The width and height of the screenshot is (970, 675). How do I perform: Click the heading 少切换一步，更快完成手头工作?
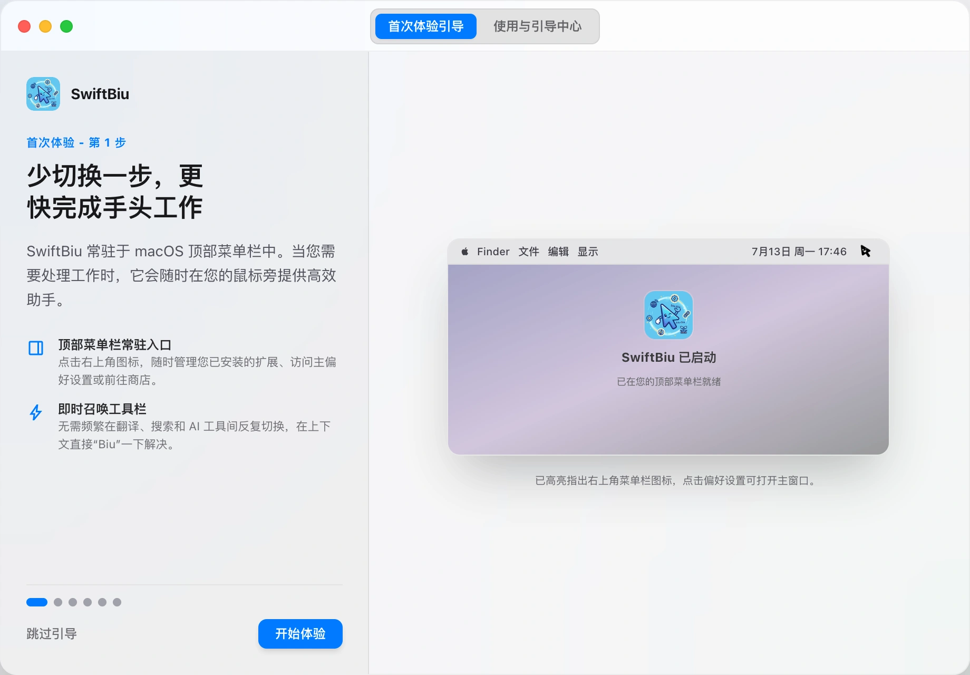point(115,191)
